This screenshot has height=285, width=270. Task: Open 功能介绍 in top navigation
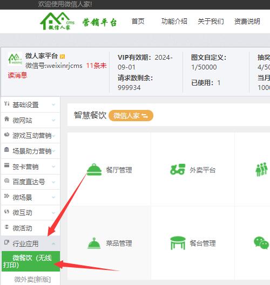coord(174,21)
